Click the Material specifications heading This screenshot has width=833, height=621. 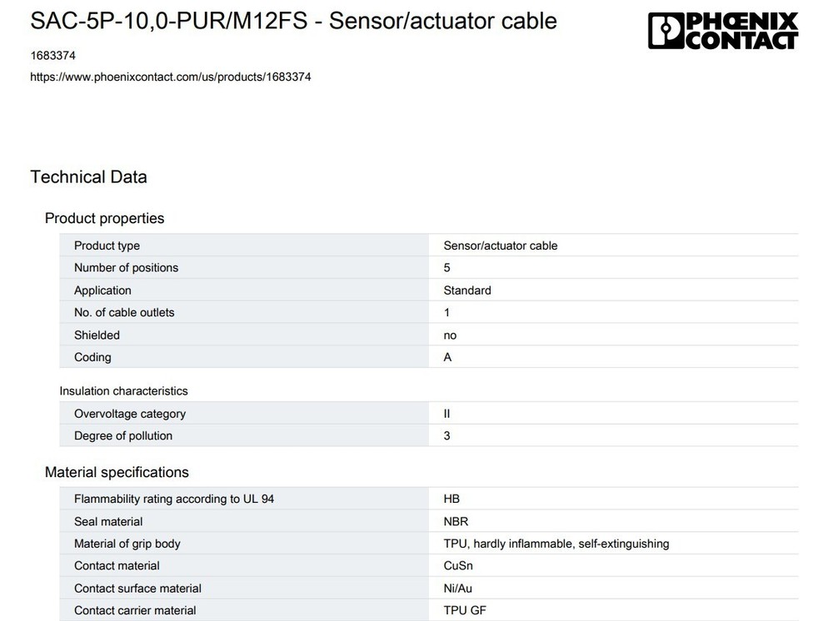click(x=117, y=472)
